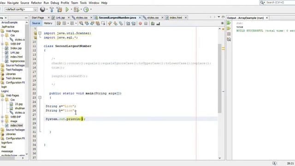Open the Refactor menu
The width and height of the screenshot is (295, 166).
coord(36,3)
